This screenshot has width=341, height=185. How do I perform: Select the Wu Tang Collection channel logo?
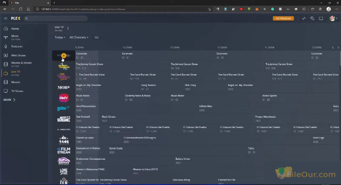click(63, 140)
